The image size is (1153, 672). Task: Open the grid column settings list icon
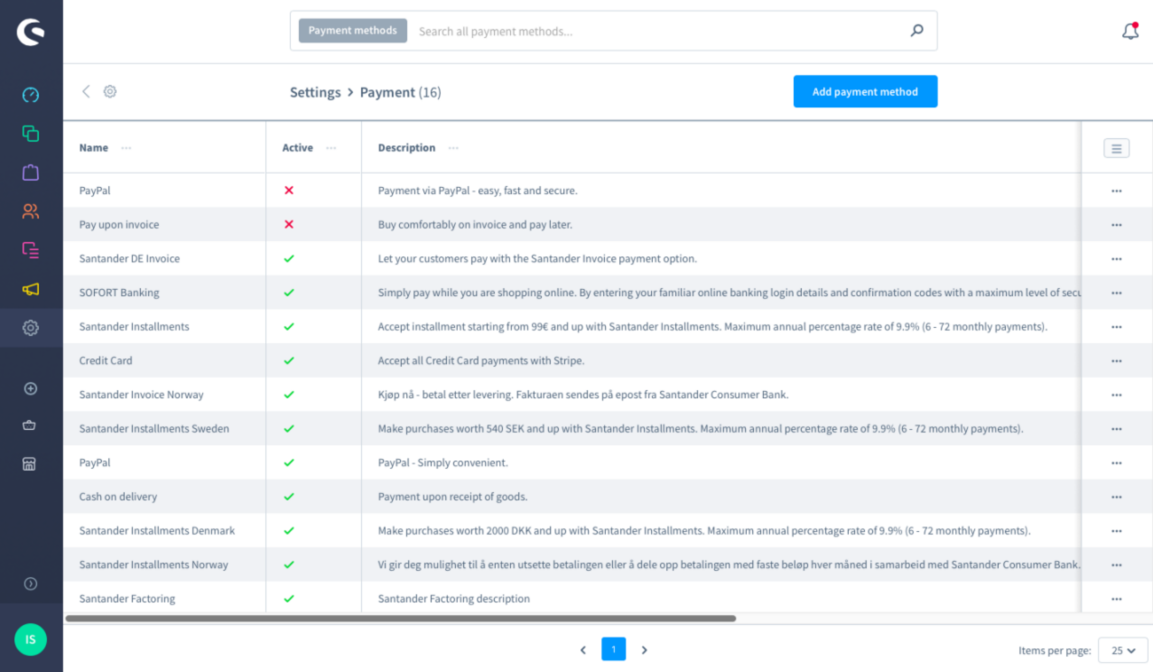point(1117,148)
